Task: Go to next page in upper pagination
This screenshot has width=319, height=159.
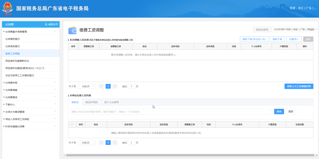Action: point(115,86)
